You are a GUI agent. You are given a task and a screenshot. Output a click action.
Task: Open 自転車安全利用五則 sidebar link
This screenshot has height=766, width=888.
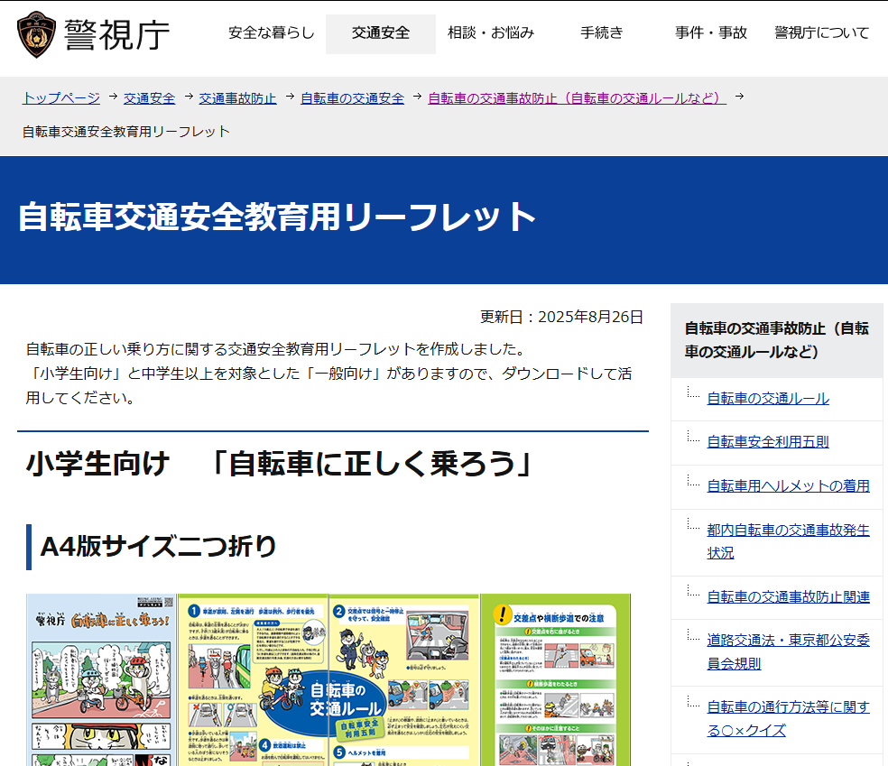click(x=767, y=442)
